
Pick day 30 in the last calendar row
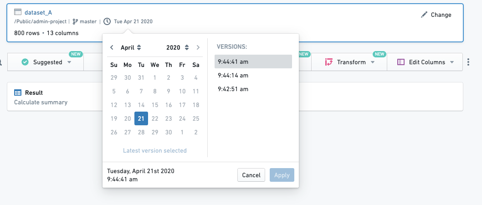(169, 133)
